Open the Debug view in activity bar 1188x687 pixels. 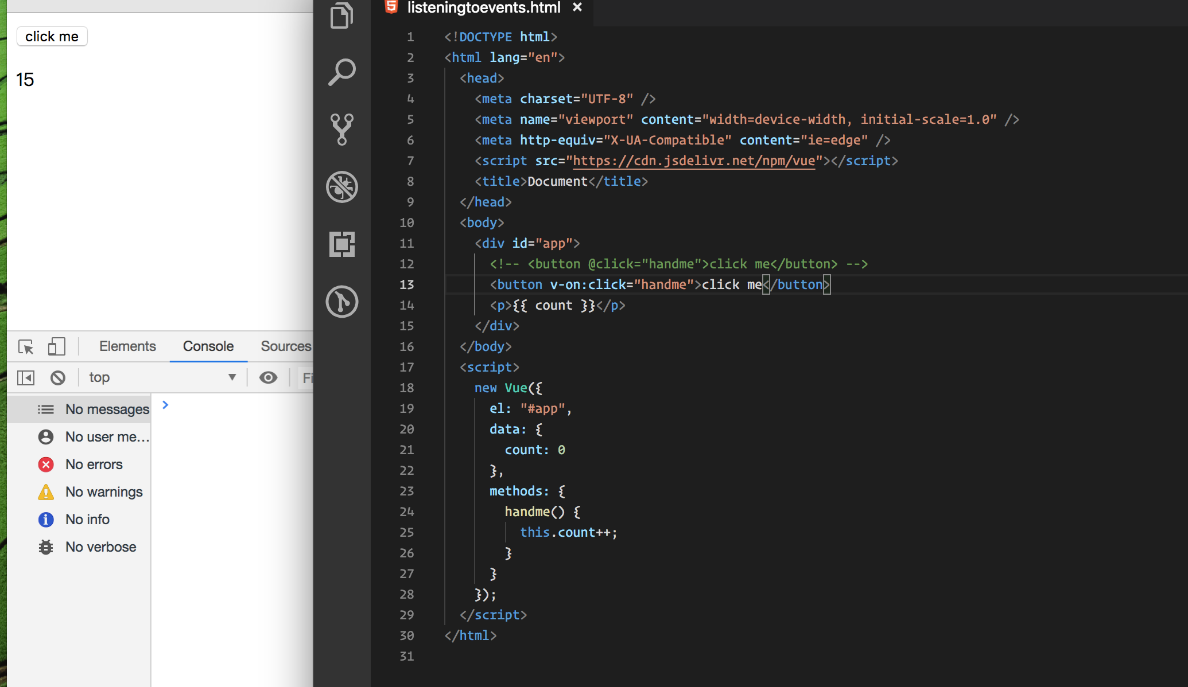point(342,187)
